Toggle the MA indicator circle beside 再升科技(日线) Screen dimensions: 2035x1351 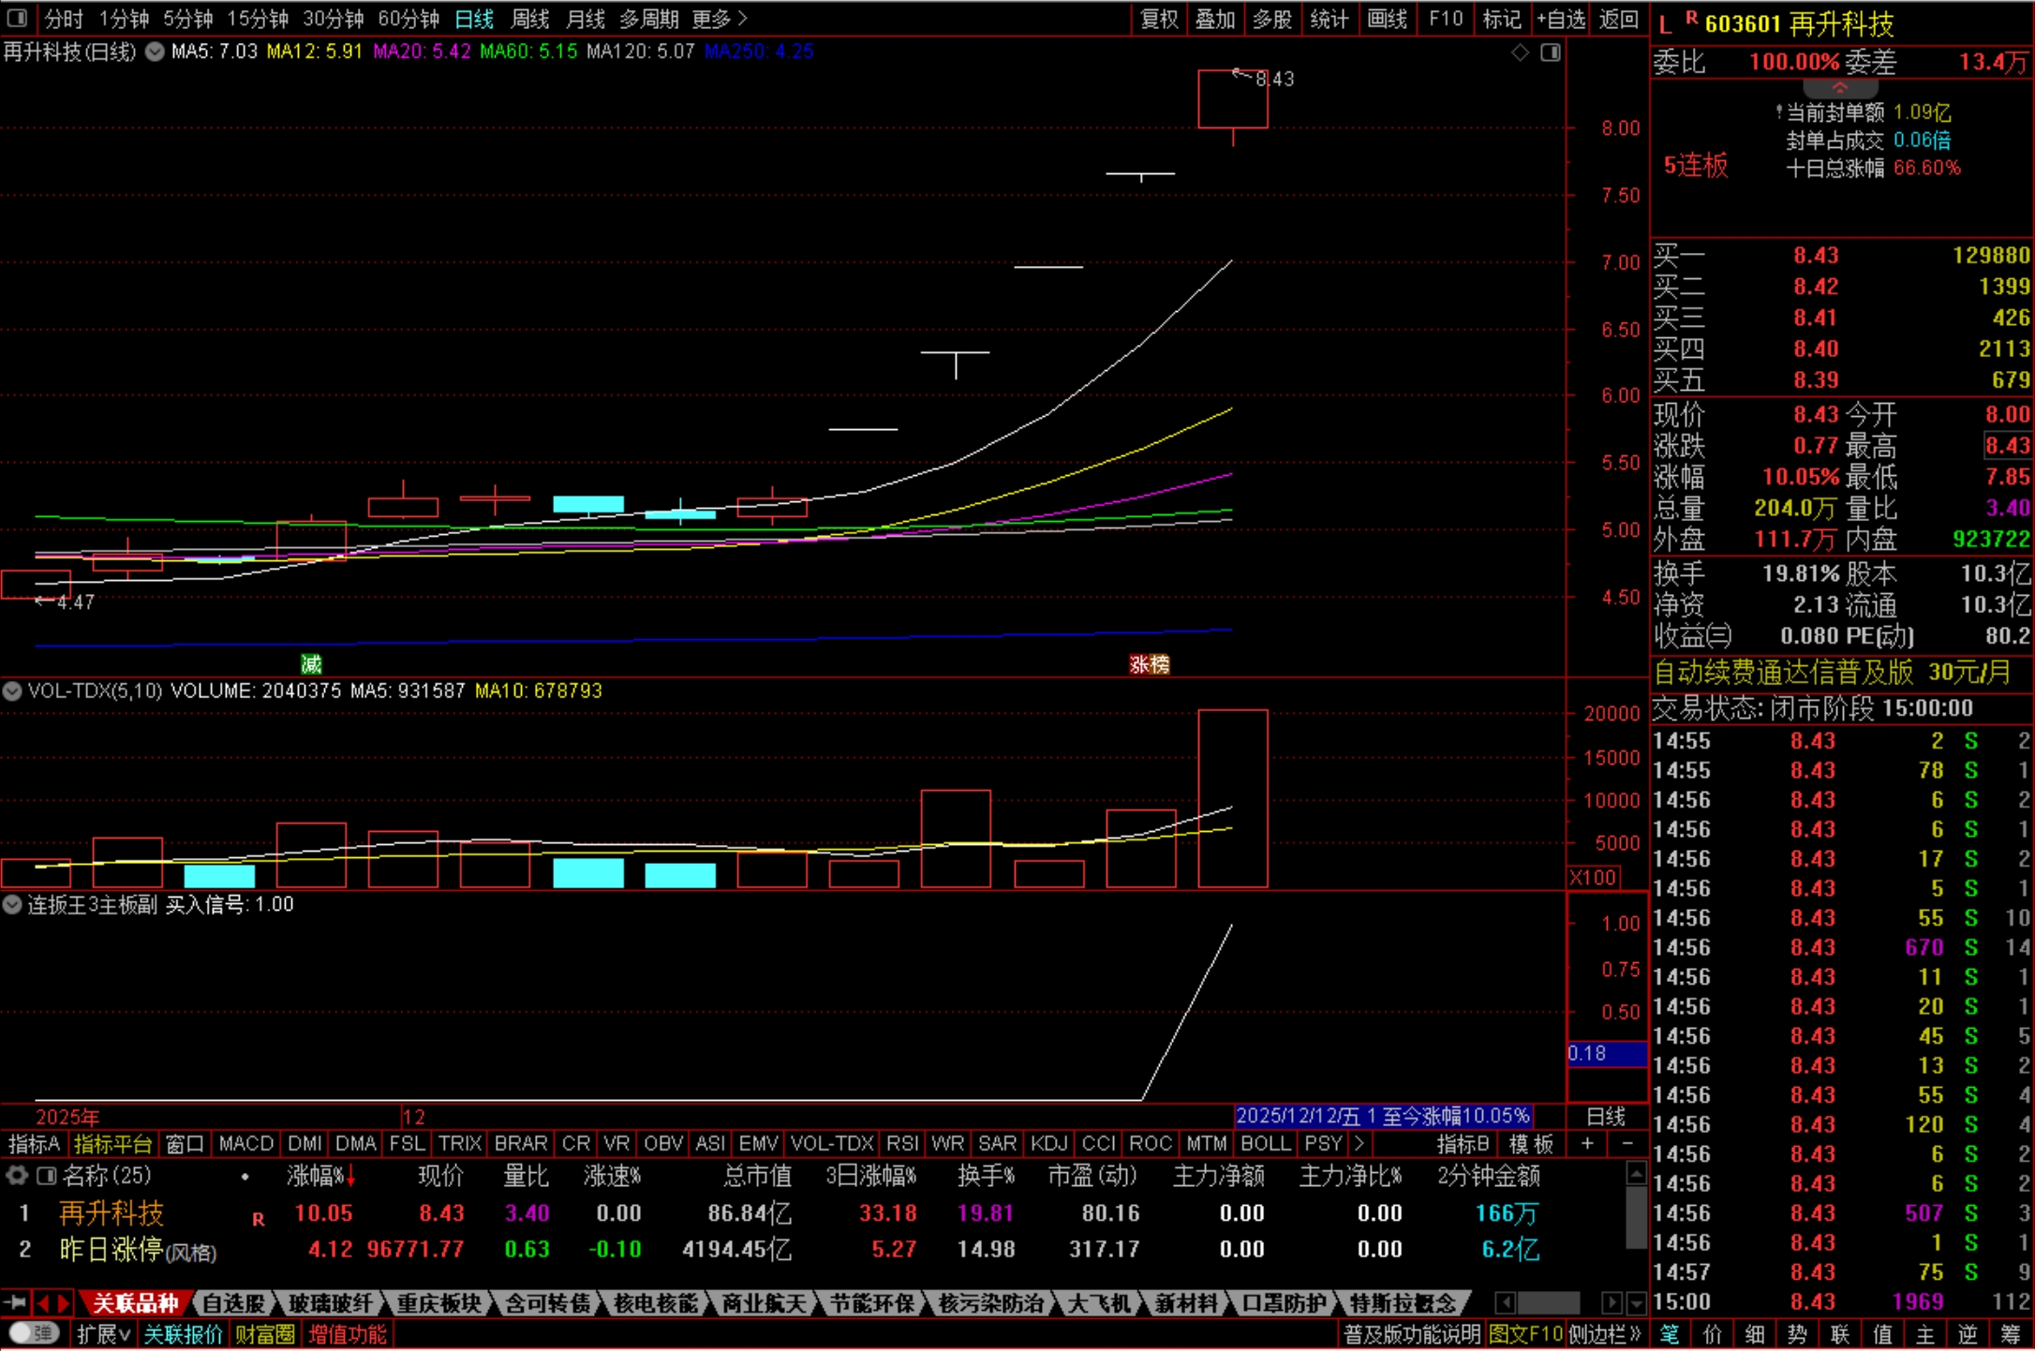[155, 52]
